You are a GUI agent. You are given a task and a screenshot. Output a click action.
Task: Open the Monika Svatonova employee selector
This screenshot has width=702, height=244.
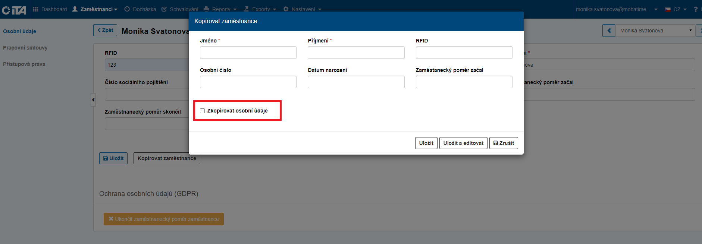tap(655, 31)
